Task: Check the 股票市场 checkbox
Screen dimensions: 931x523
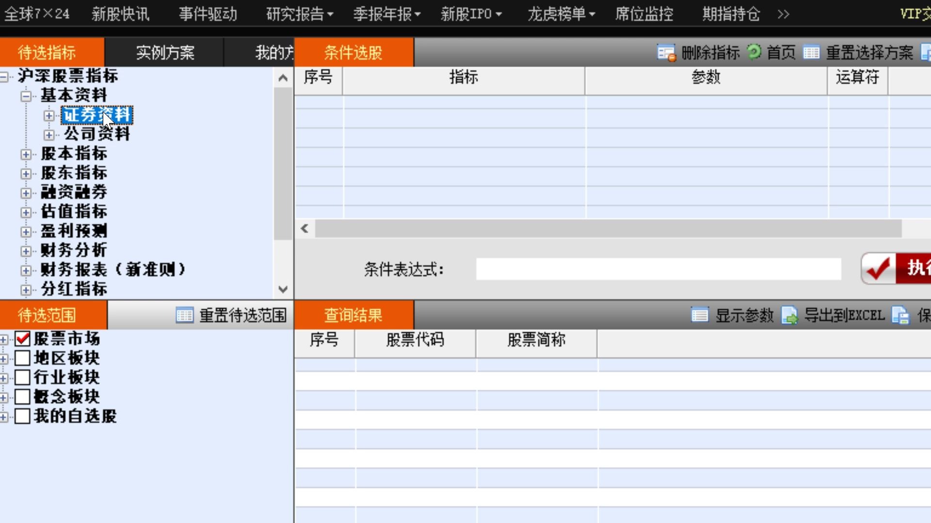Action: click(x=23, y=338)
